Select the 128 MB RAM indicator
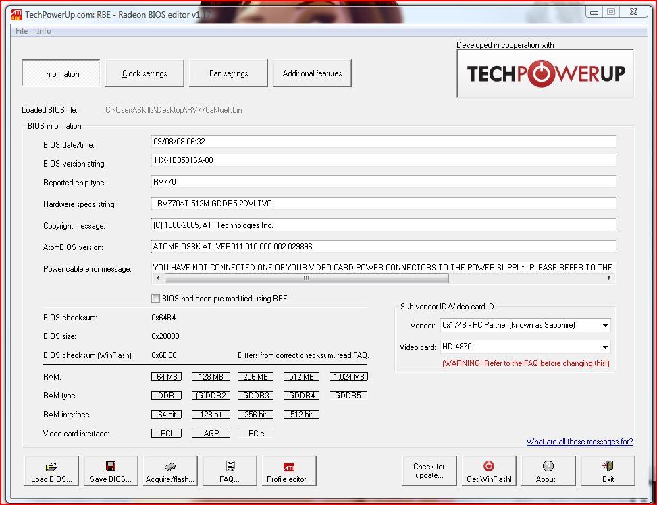This screenshot has height=505, width=657. pyautogui.click(x=211, y=376)
